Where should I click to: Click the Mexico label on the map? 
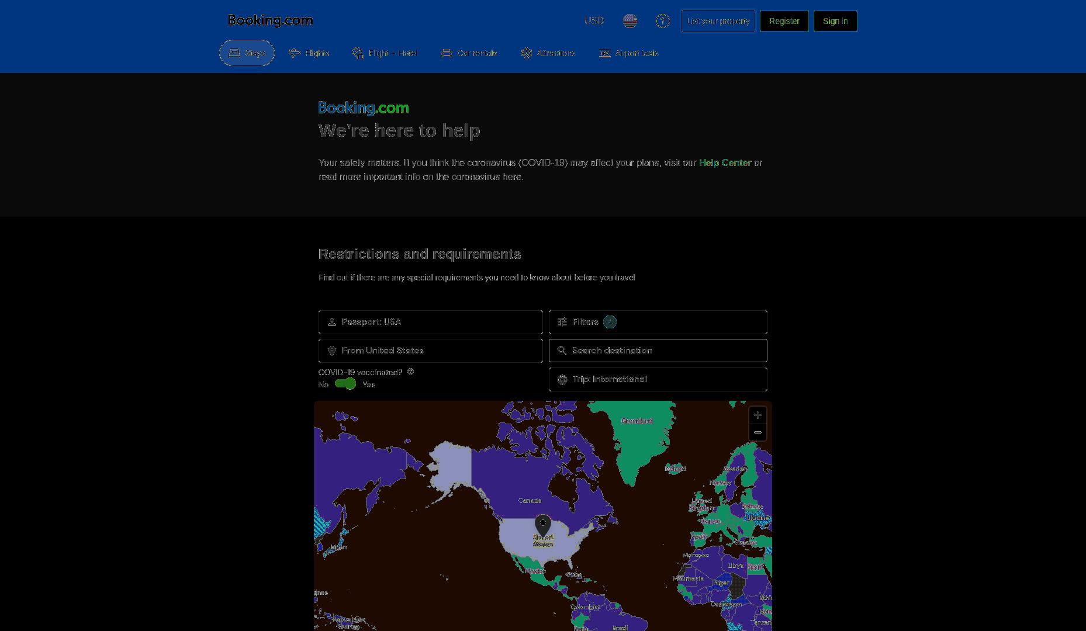[x=534, y=571]
